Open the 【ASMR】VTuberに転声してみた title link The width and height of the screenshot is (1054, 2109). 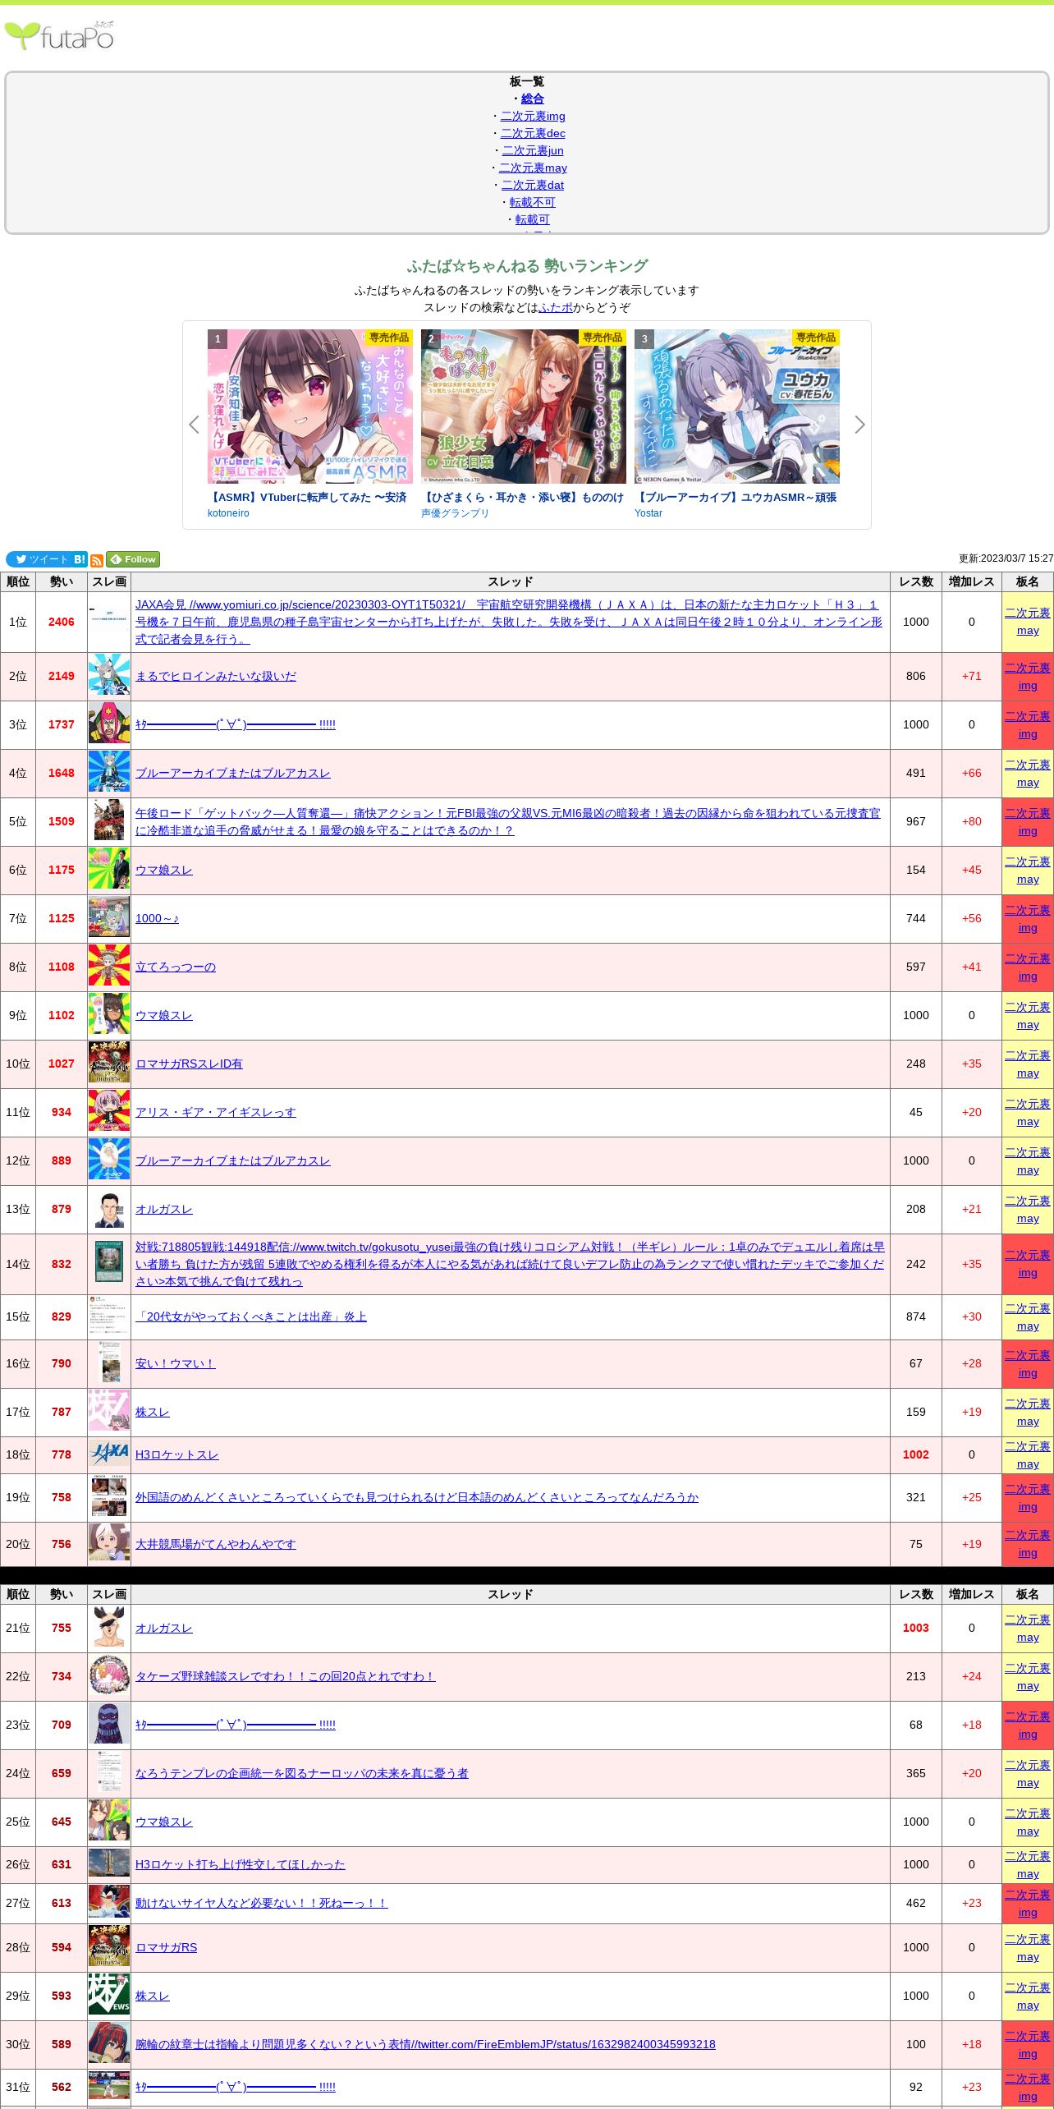tap(308, 497)
